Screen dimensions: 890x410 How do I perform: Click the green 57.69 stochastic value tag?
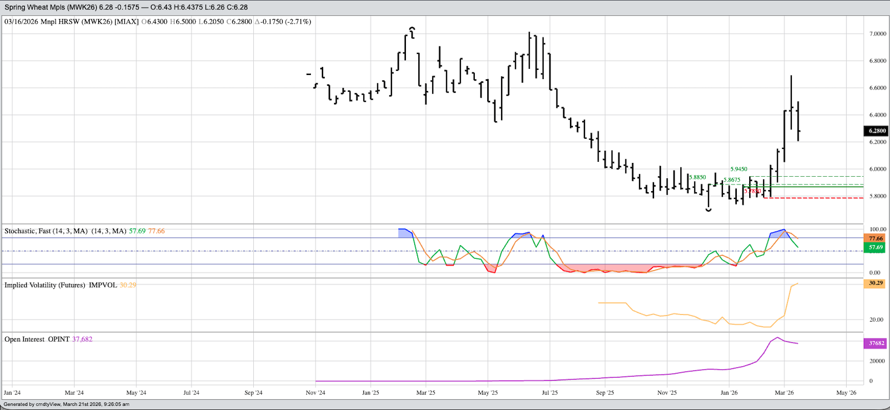[x=876, y=248]
